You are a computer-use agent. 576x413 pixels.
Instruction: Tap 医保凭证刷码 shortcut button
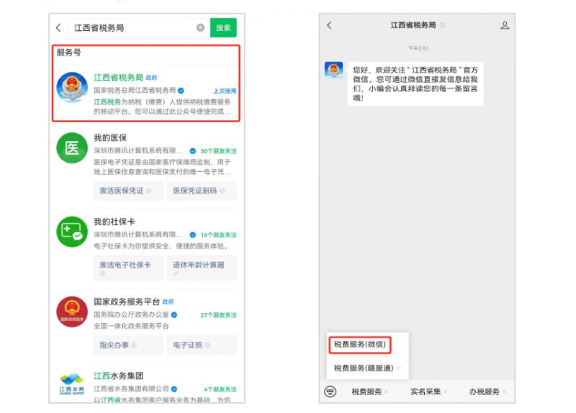point(202,191)
